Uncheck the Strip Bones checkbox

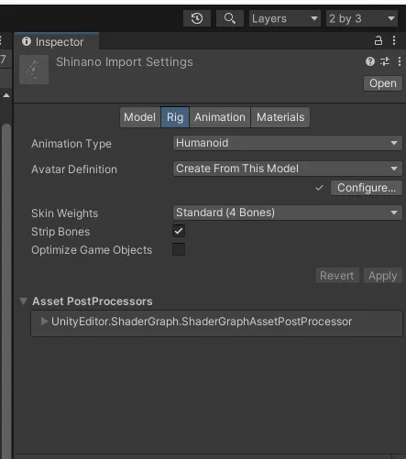click(179, 231)
